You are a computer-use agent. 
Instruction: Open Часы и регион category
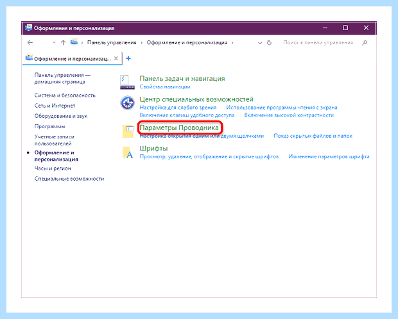click(53, 168)
